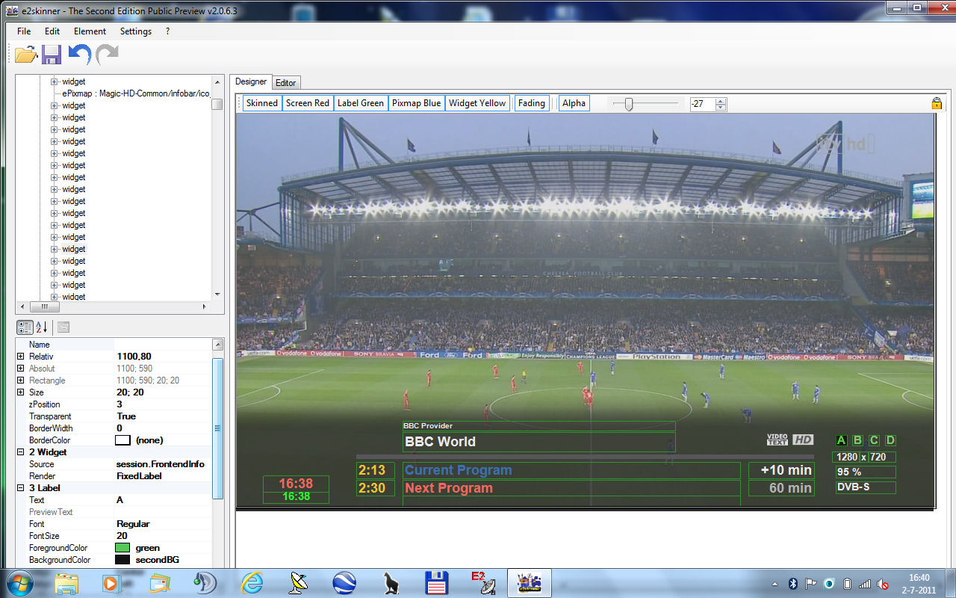Select the green 'D' tuner label in preview
This screenshot has width=956, height=598.
890,440
